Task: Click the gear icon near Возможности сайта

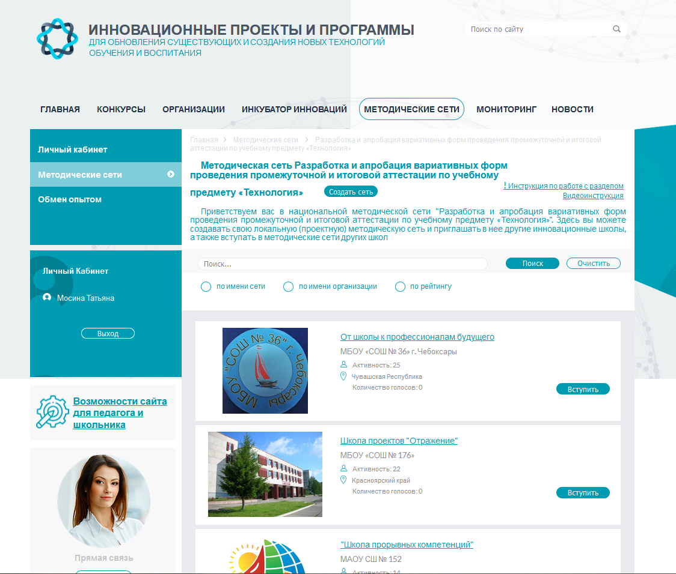Action: [x=52, y=412]
